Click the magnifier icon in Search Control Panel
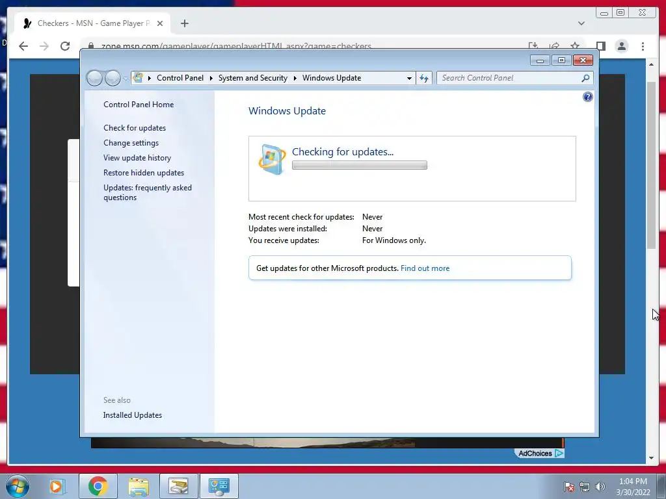Screen dimensions: 666x499 [x=585, y=78]
